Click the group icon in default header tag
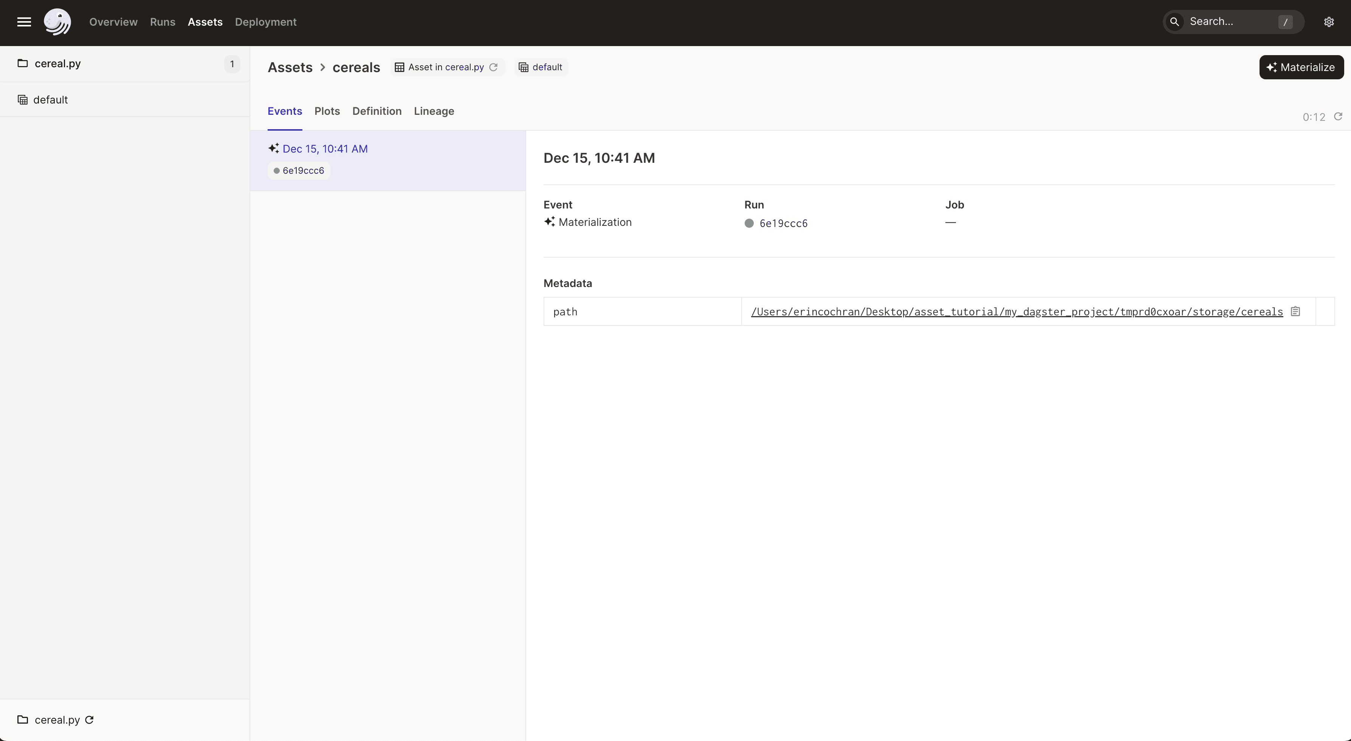This screenshot has width=1351, height=741. tap(524, 67)
